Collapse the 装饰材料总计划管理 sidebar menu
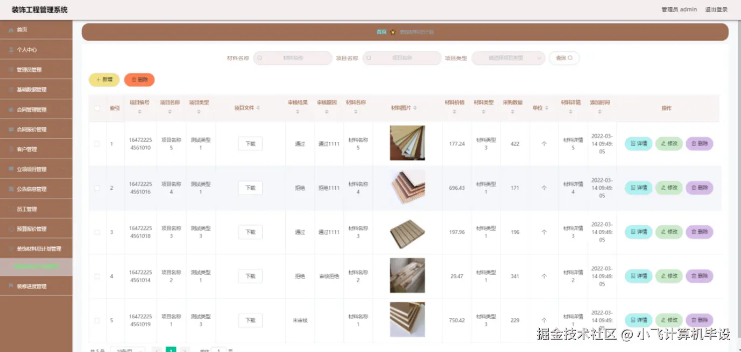The height and width of the screenshot is (352, 741). click(x=36, y=248)
